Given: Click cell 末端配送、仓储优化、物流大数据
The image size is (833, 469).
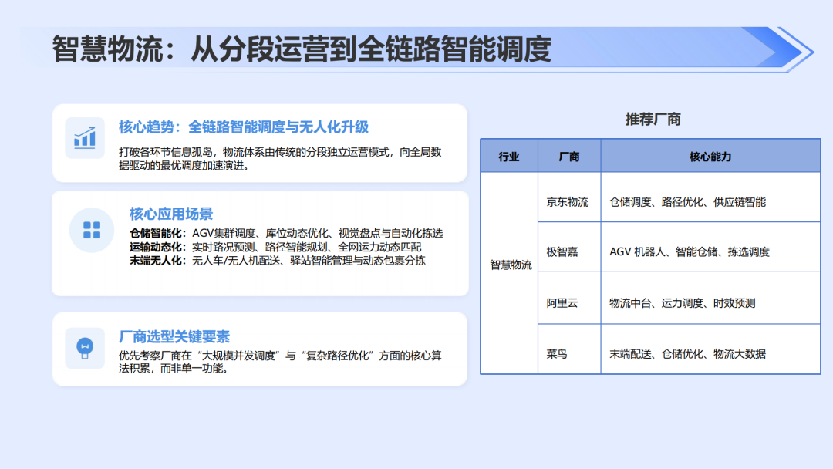Looking at the screenshot, I should coord(711,349).
